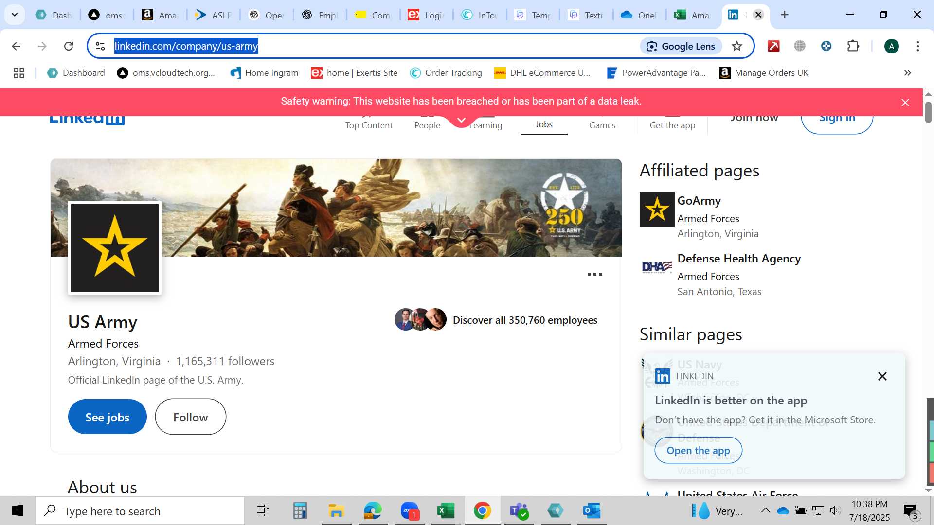Open the DHL eCommerce bookmark
This screenshot has height=525, width=934.
click(542, 73)
